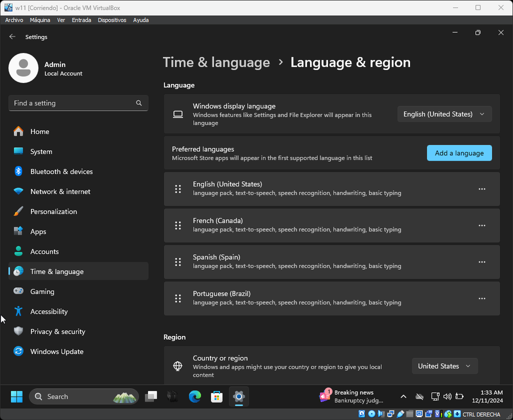
Task: Show hidden system tray icons
Action: [403, 396]
